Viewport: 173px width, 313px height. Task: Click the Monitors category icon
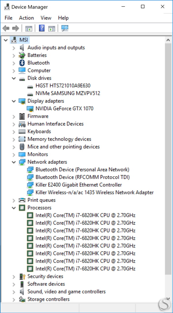coord(22,154)
